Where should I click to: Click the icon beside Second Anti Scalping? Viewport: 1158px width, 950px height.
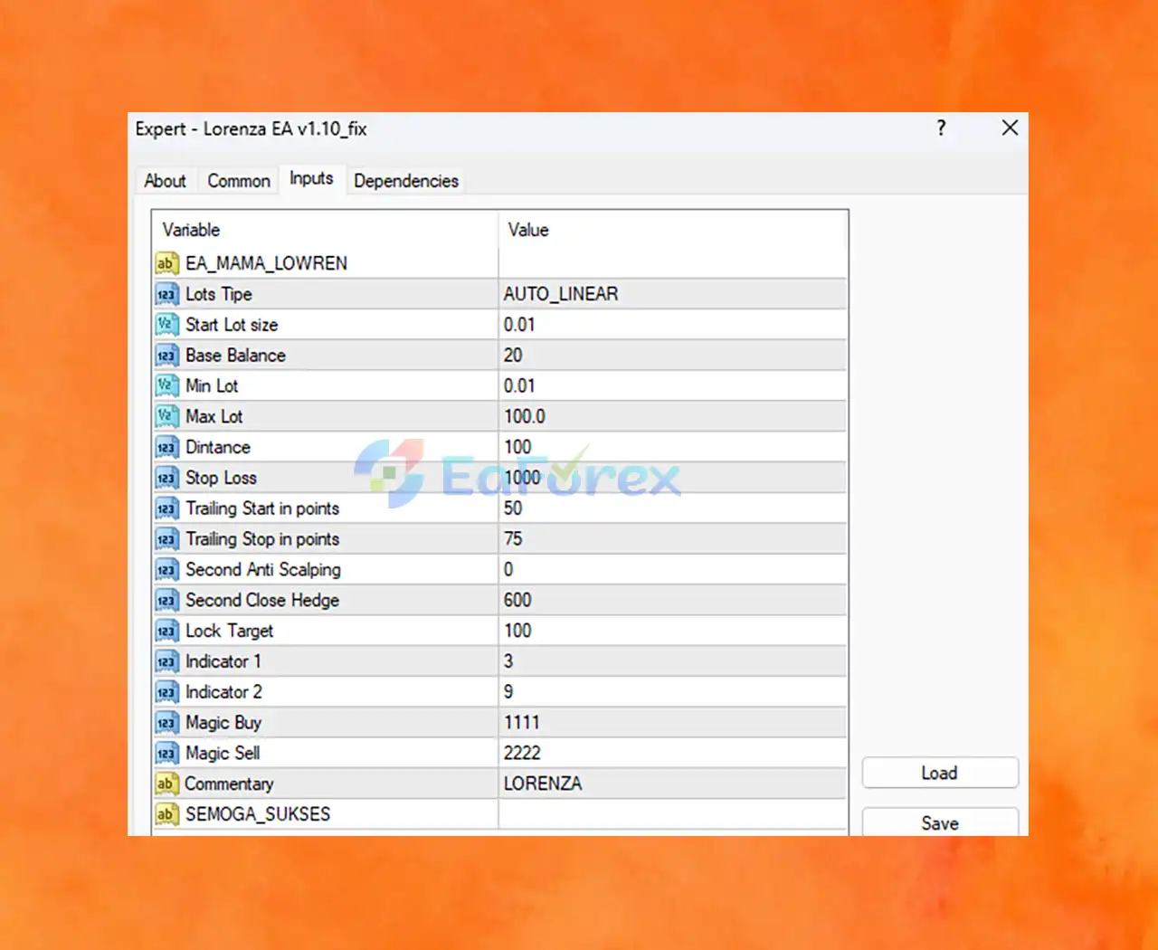[x=166, y=570]
